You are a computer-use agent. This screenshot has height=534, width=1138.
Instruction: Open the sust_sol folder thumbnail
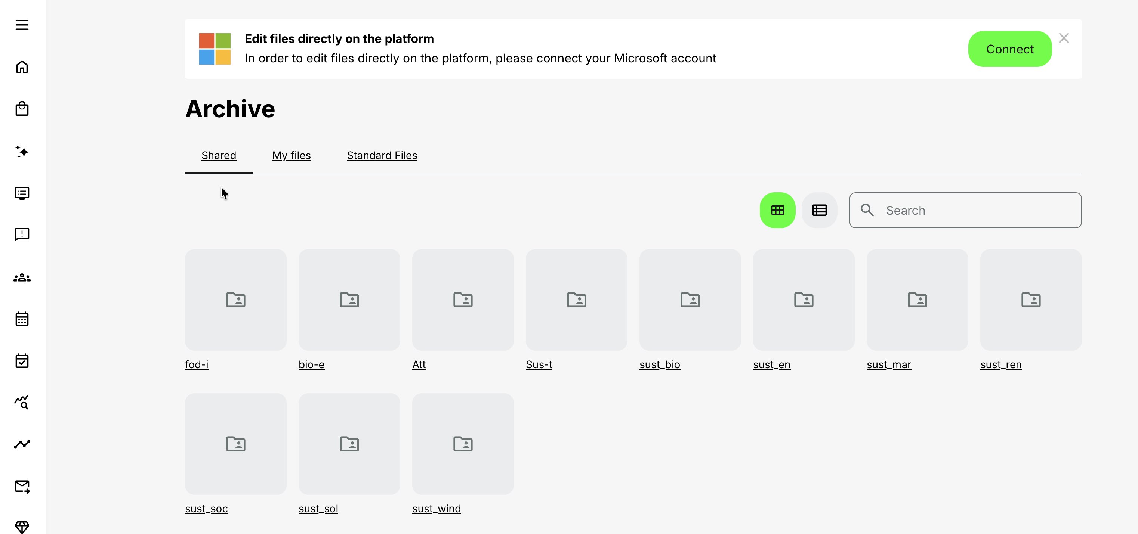[349, 444]
